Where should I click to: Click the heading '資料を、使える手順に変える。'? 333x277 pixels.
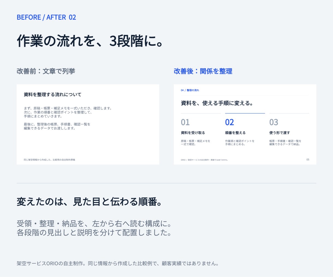point(217,103)
